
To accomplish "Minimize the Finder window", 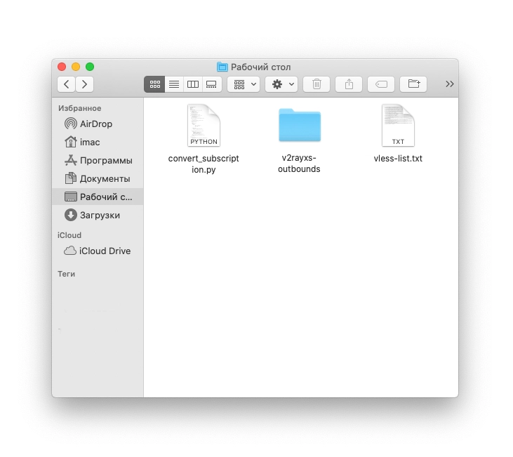I will (76, 67).
